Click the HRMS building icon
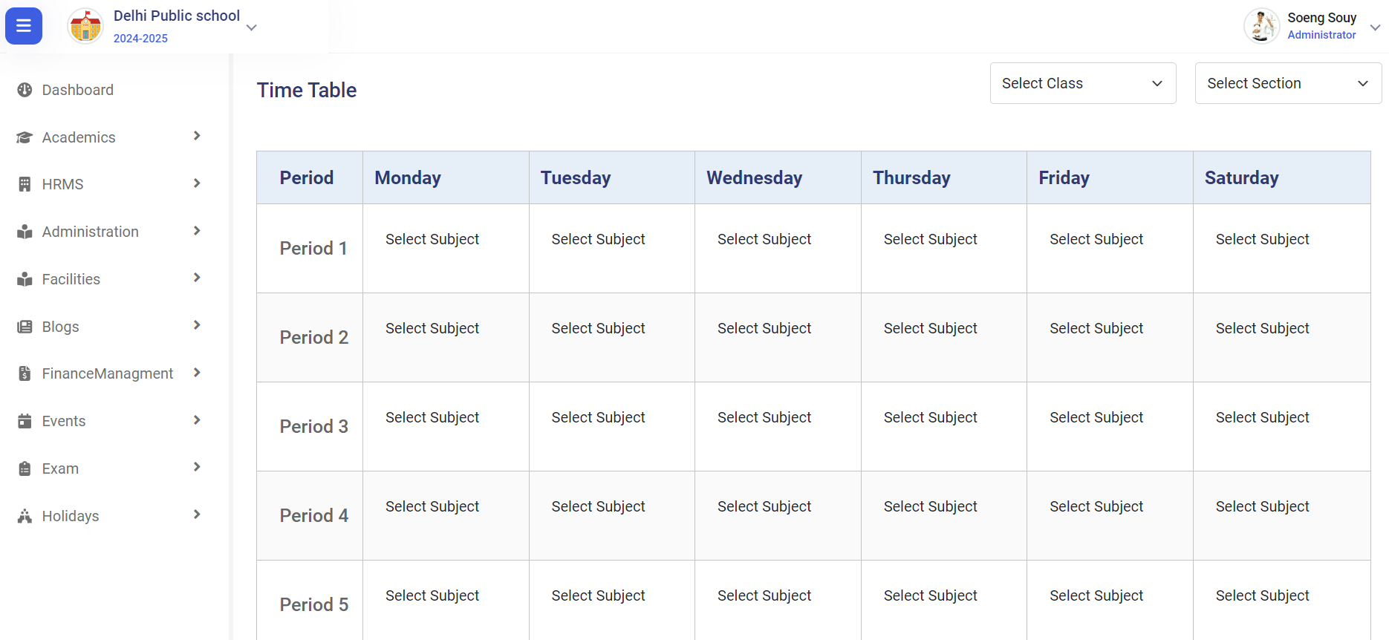 (25, 184)
